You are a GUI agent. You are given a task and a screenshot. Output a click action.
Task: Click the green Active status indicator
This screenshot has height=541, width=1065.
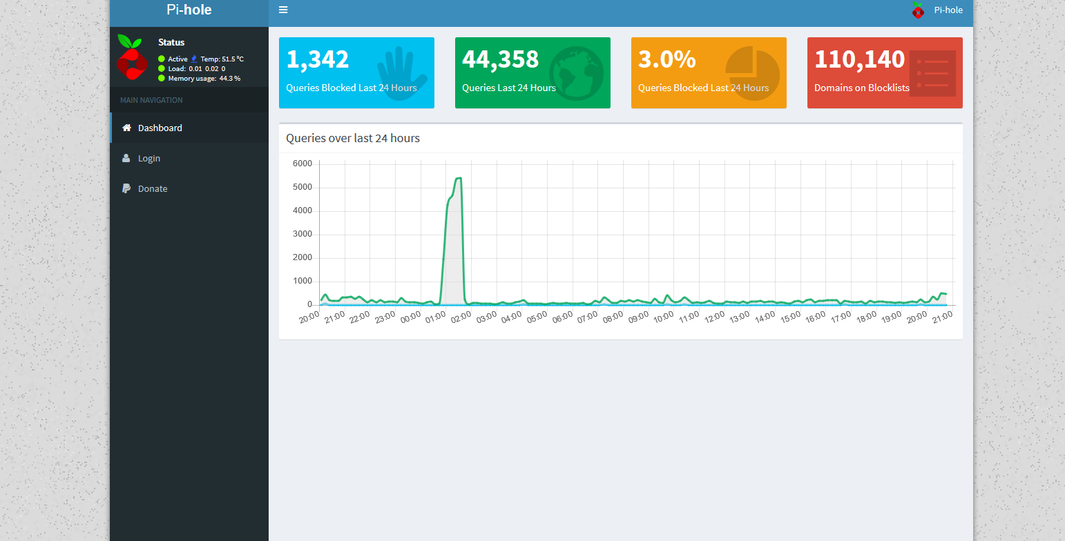pos(162,59)
